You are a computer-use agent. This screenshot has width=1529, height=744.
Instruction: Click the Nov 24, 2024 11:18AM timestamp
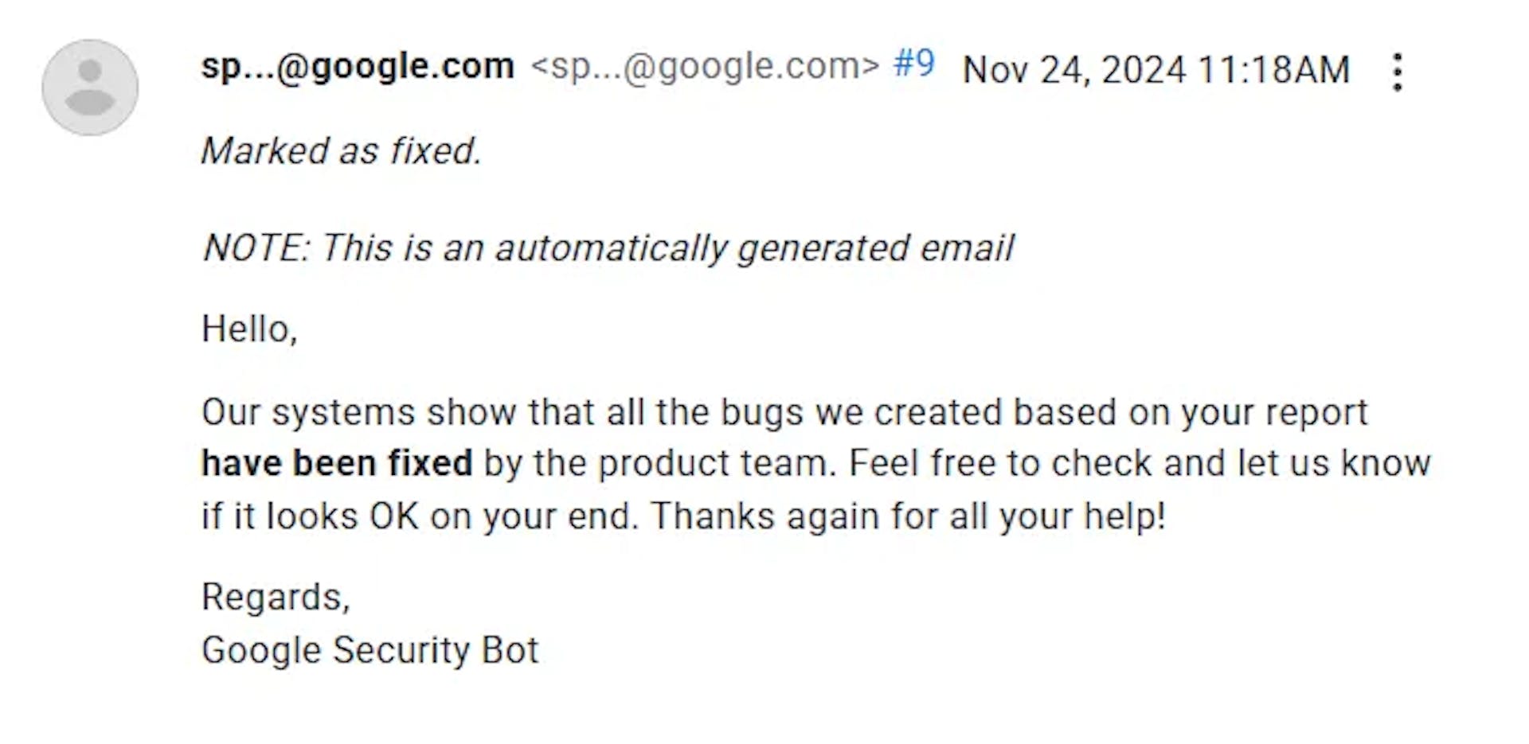point(1156,70)
